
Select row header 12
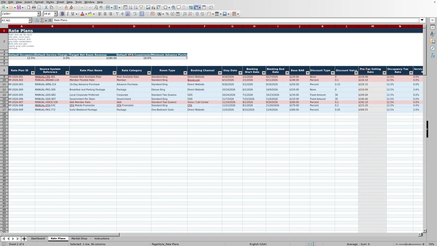click(x=4, y=90)
